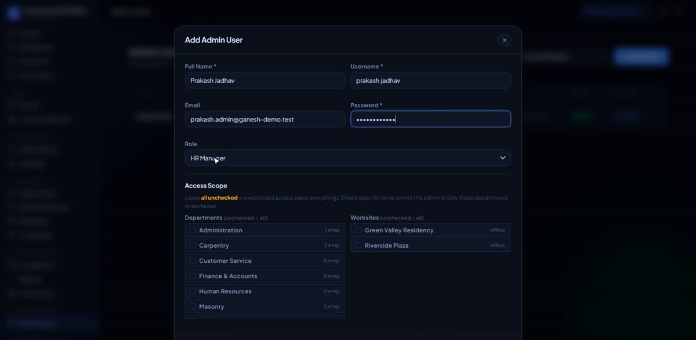The width and height of the screenshot is (696, 340).
Task: Click the "Departments" section label
Action: (204, 218)
